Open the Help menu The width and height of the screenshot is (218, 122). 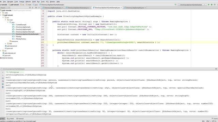[58, 2]
